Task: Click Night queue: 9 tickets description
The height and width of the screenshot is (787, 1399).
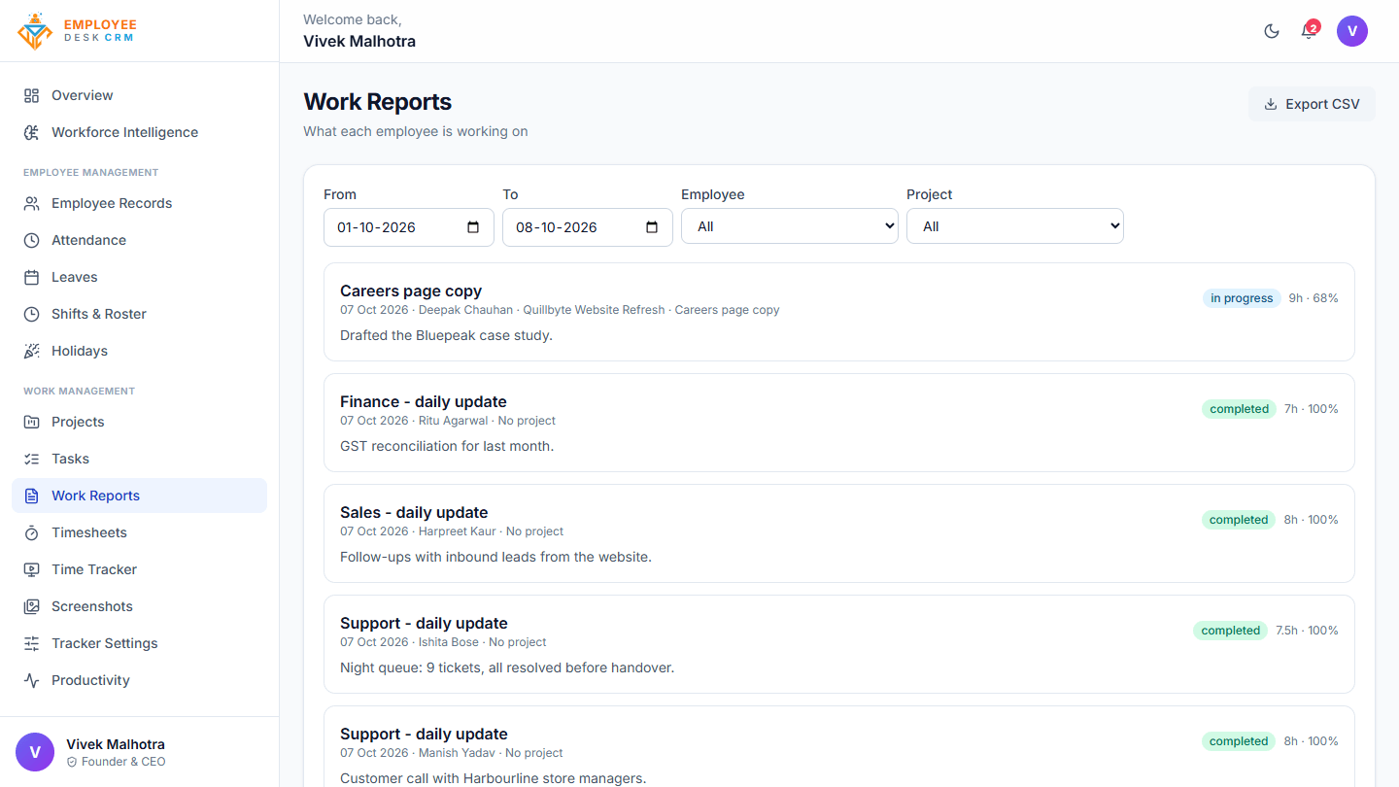Action: 507,667
